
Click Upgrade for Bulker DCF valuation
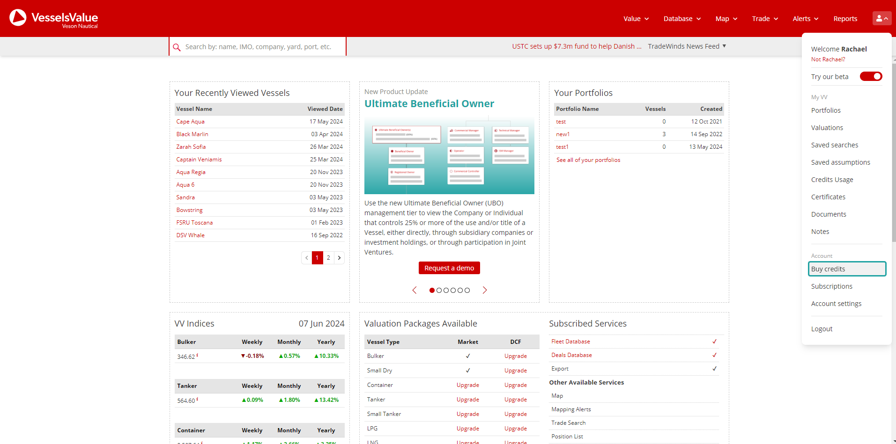pos(515,356)
